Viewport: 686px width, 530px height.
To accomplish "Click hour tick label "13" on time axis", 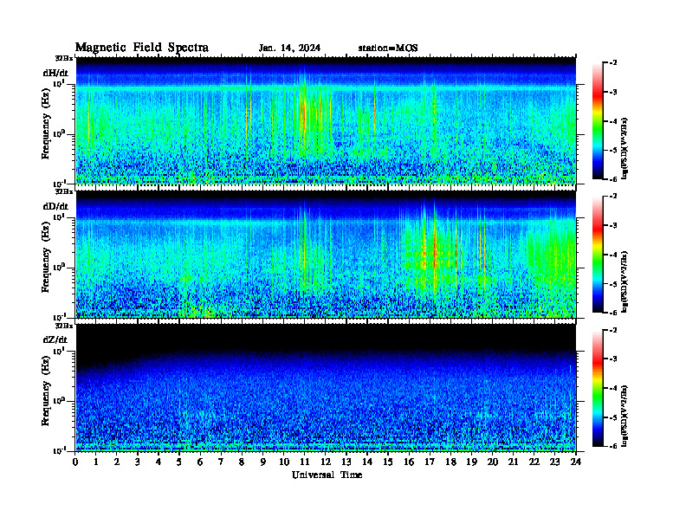I will (x=346, y=462).
